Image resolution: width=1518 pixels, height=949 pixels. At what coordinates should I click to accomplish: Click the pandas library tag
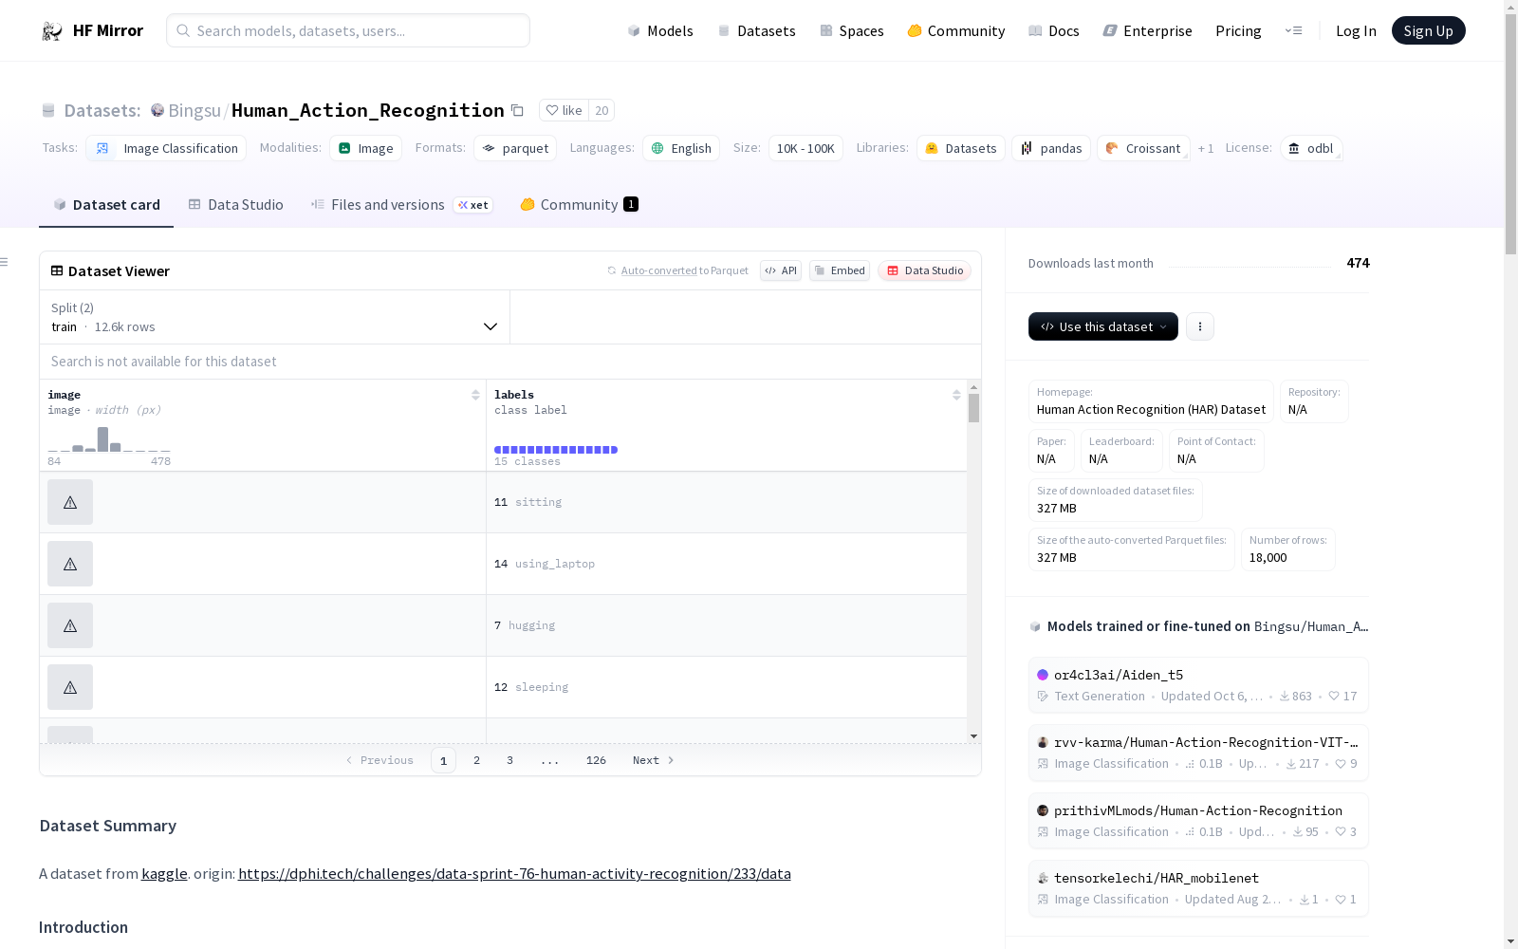(1051, 148)
